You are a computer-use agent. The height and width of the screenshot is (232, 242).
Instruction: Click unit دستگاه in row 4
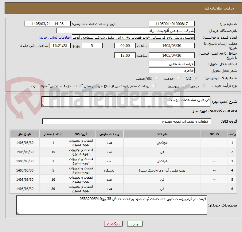[109, 170]
